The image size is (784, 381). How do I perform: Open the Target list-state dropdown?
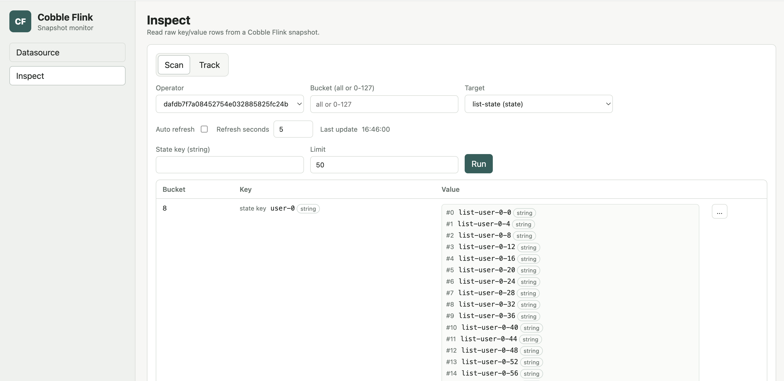538,104
